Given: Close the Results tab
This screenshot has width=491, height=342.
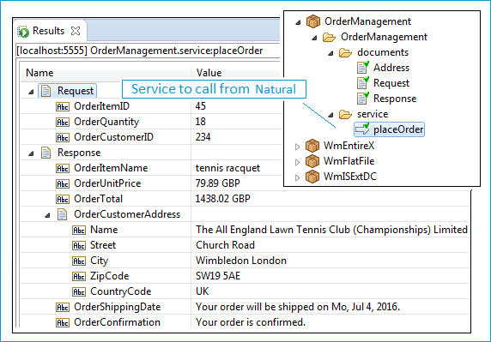Looking at the screenshot, I should pyautogui.click(x=76, y=31).
